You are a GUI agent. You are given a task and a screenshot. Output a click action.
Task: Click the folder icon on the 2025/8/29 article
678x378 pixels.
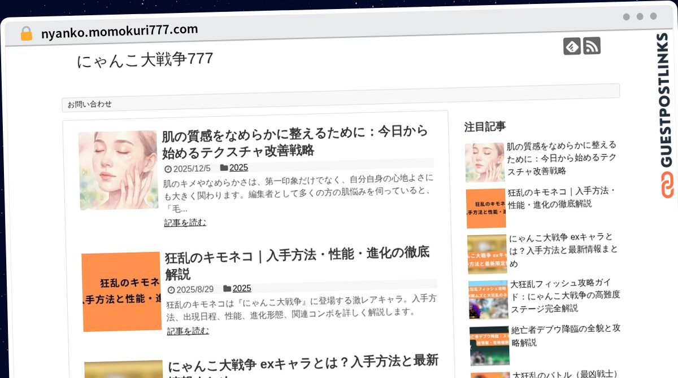click(227, 288)
